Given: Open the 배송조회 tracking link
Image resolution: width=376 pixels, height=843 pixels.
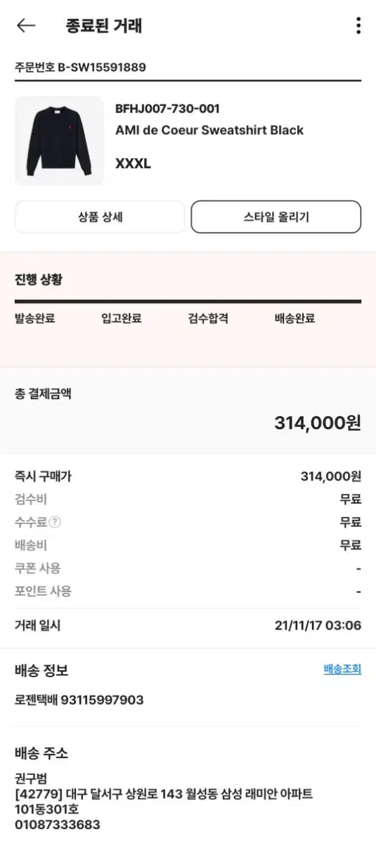Looking at the screenshot, I should pos(342,669).
